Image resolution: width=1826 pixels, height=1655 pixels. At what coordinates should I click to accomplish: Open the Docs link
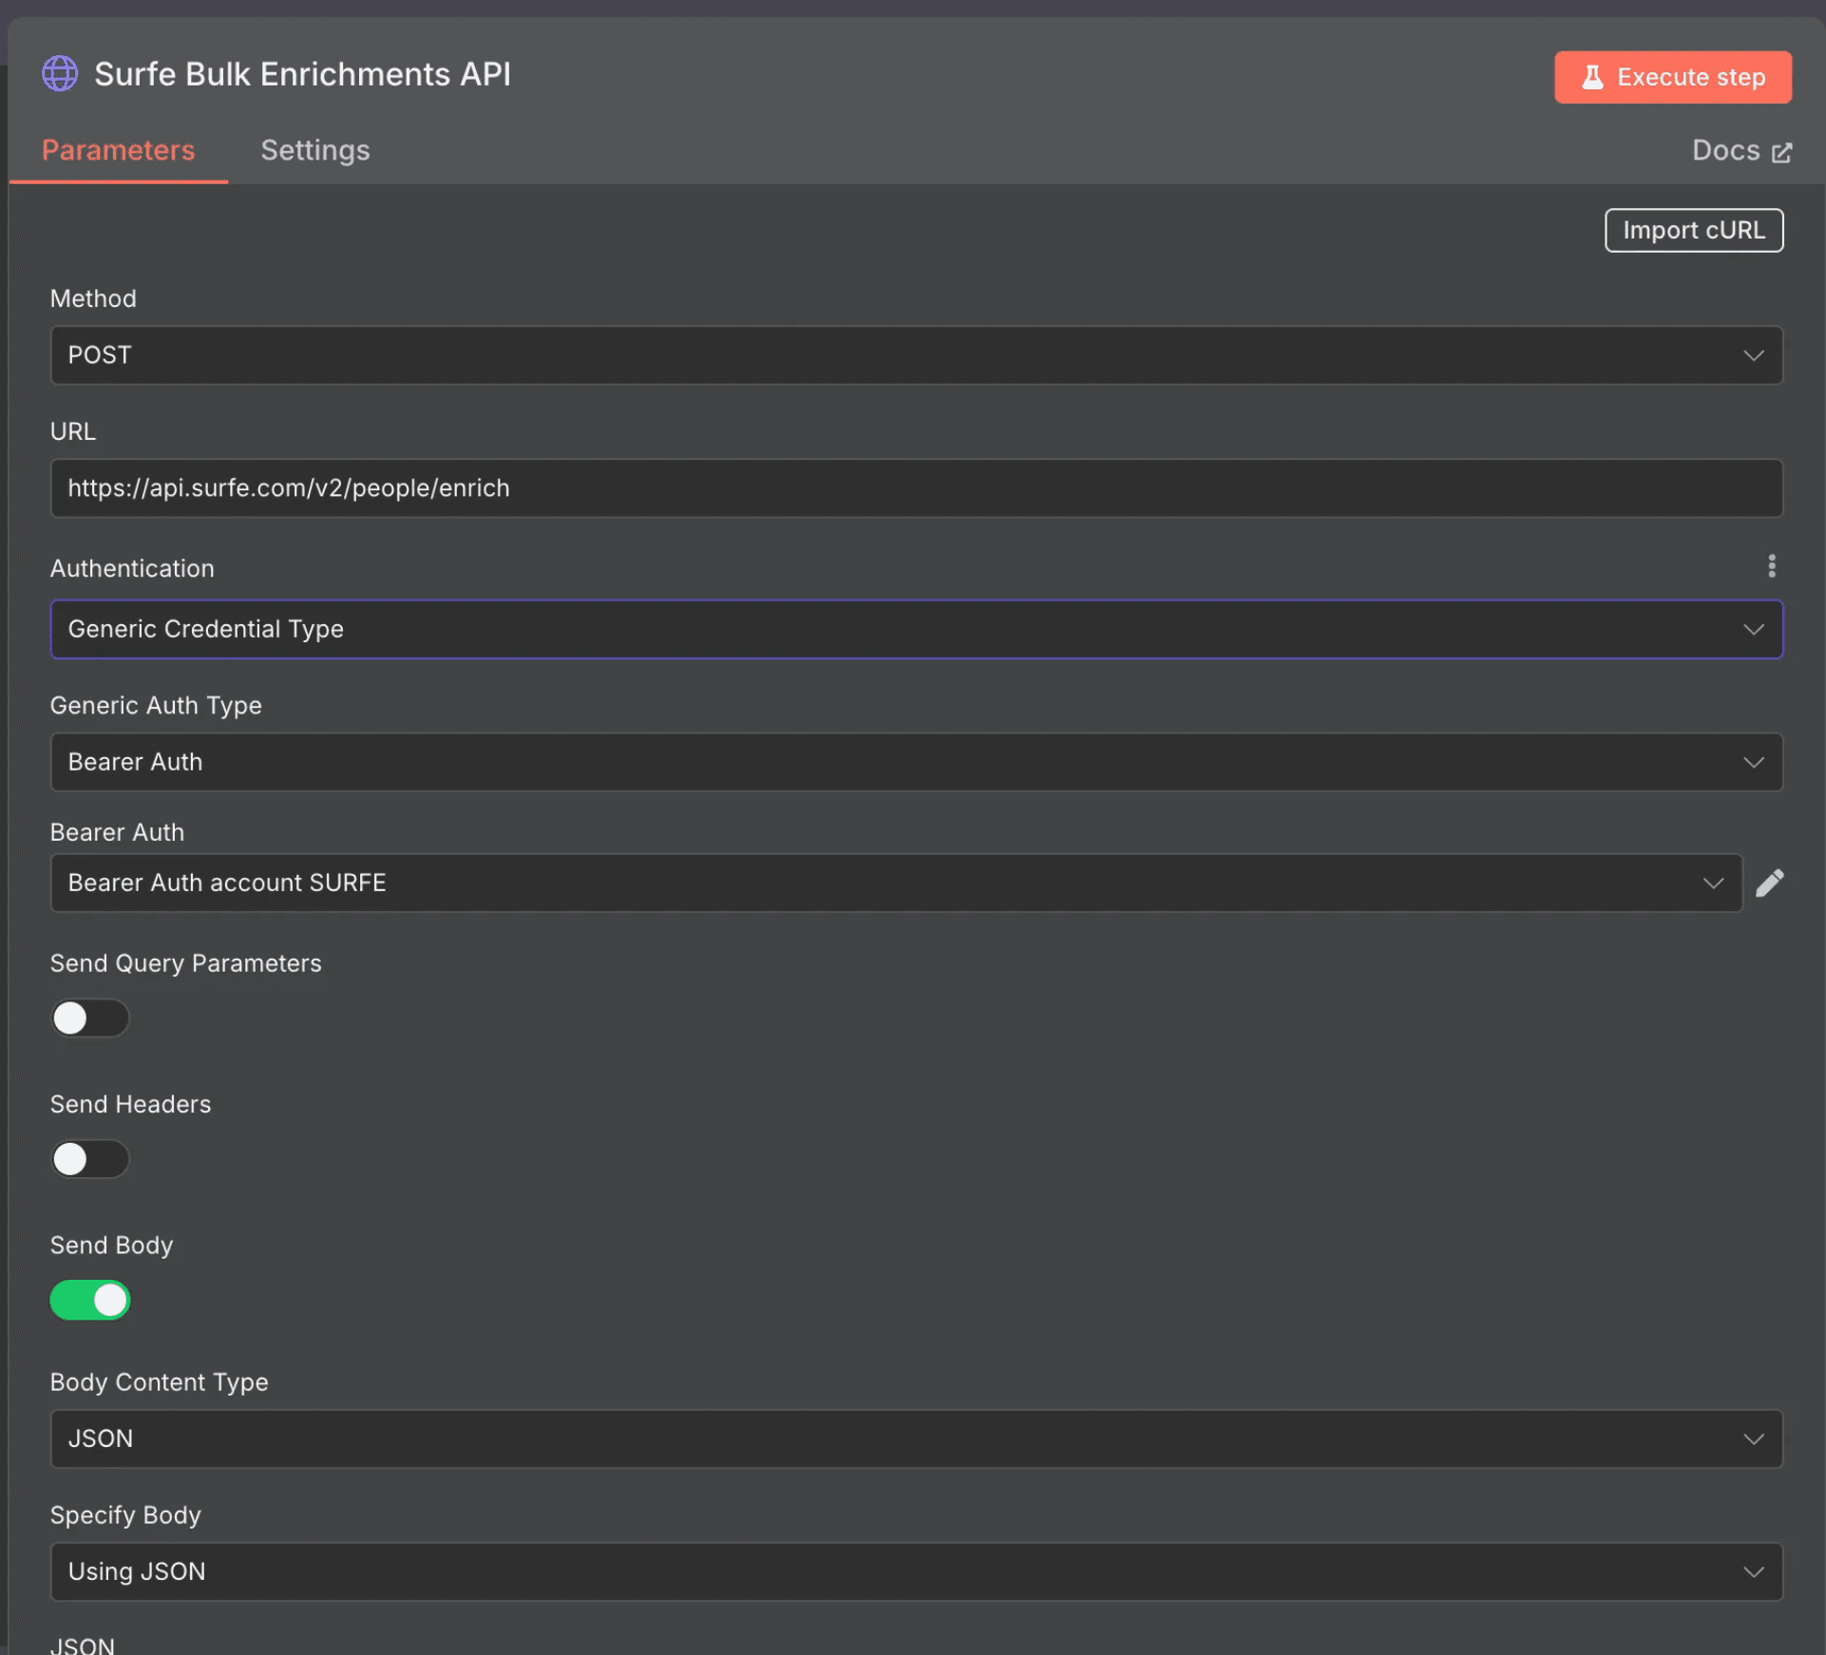click(x=1740, y=150)
